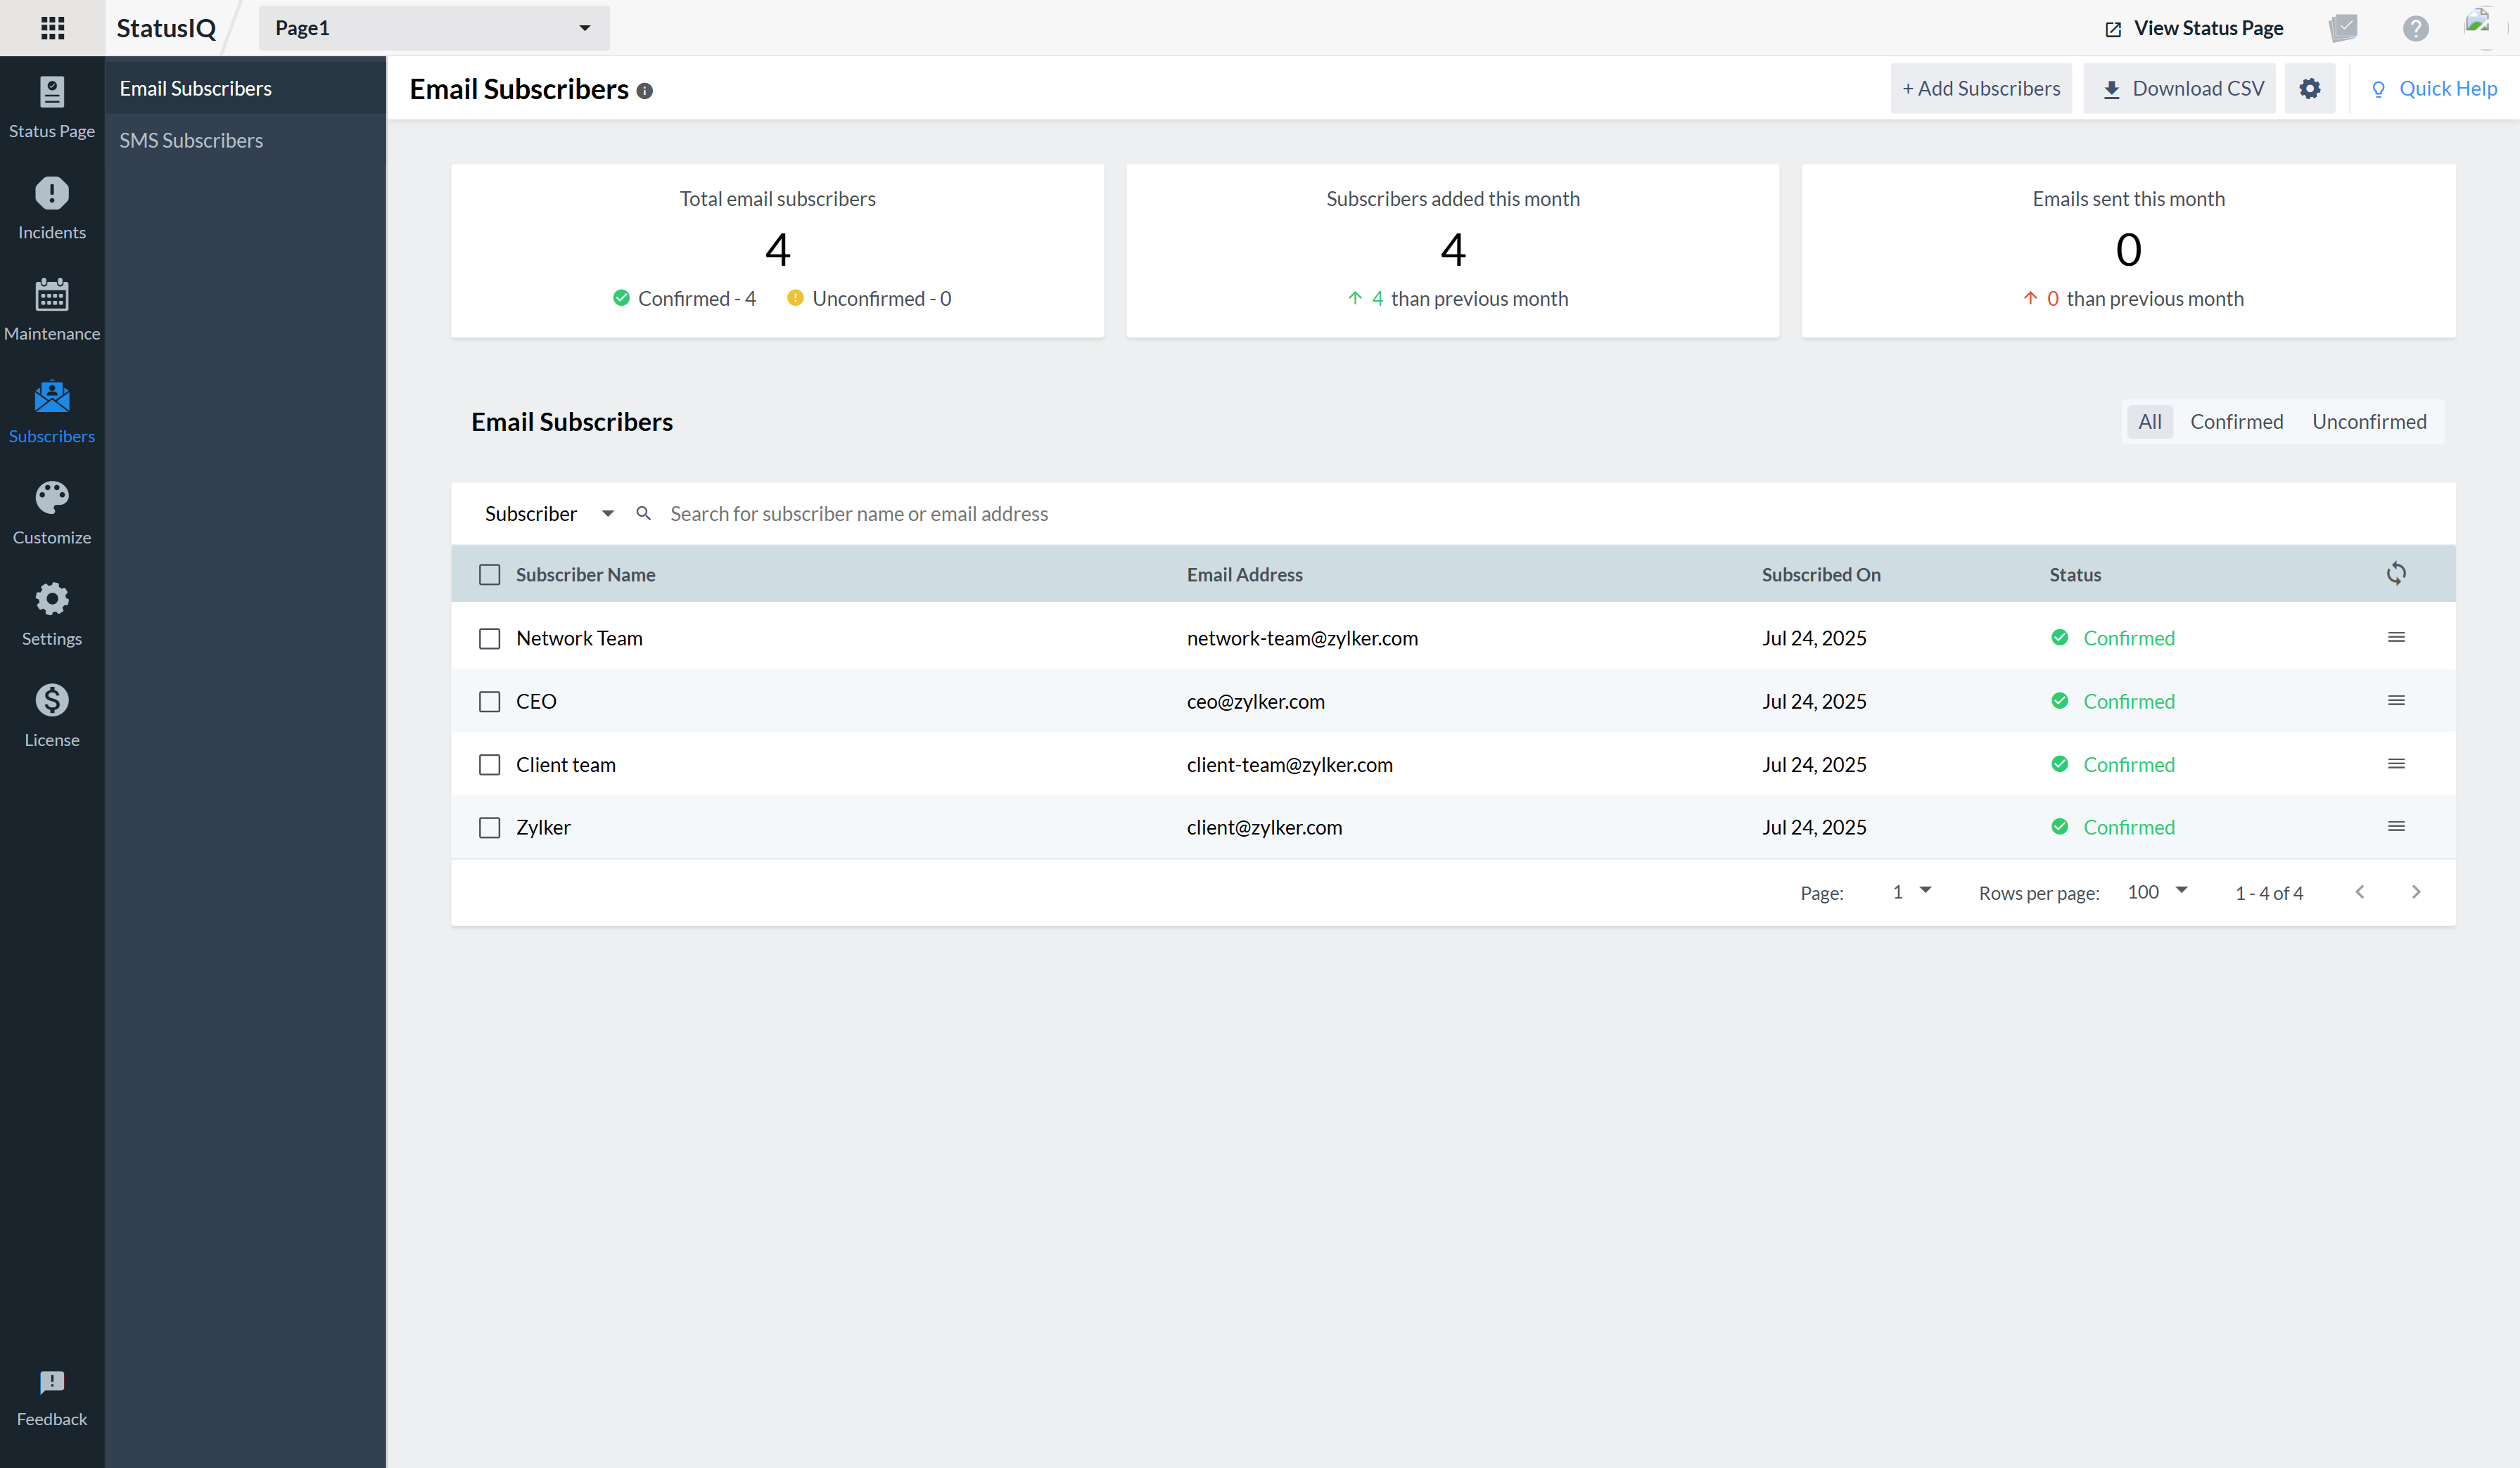The image size is (2520, 1468).
Task: Click the Add Subscribers button
Action: tap(1980, 89)
